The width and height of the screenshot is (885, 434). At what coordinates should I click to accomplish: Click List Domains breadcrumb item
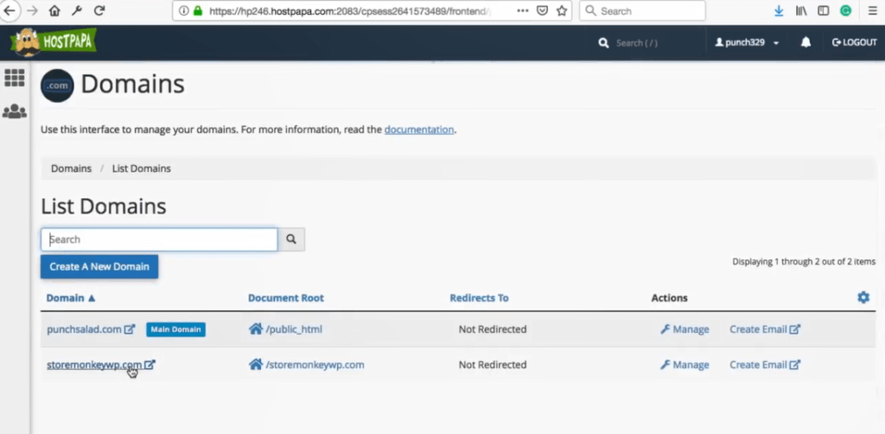pyautogui.click(x=142, y=169)
